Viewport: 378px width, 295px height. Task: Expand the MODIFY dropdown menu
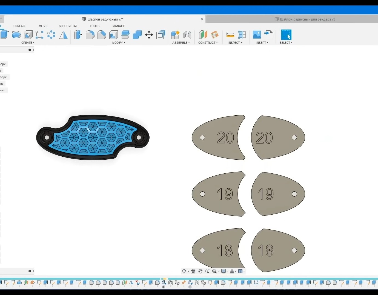click(119, 43)
